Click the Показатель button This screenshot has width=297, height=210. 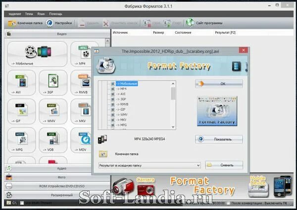coord(219,139)
